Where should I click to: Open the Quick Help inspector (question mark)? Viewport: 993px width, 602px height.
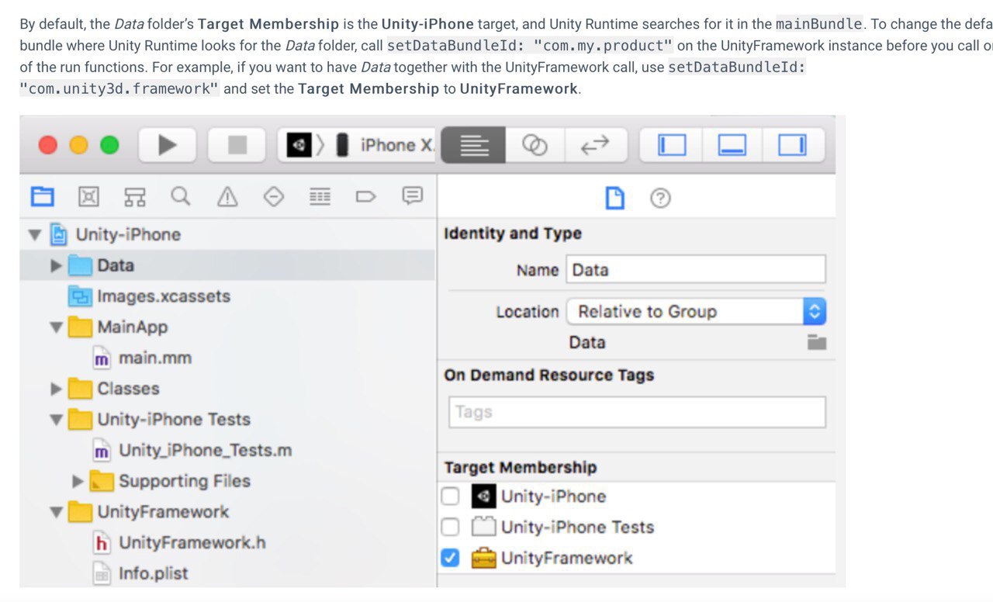point(660,199)
